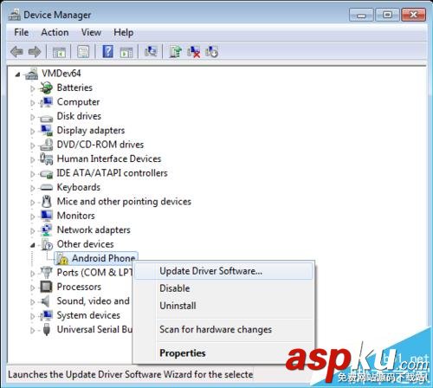Expand the Computer node
This screenshot has width=433, height=388.
[32, 102]
